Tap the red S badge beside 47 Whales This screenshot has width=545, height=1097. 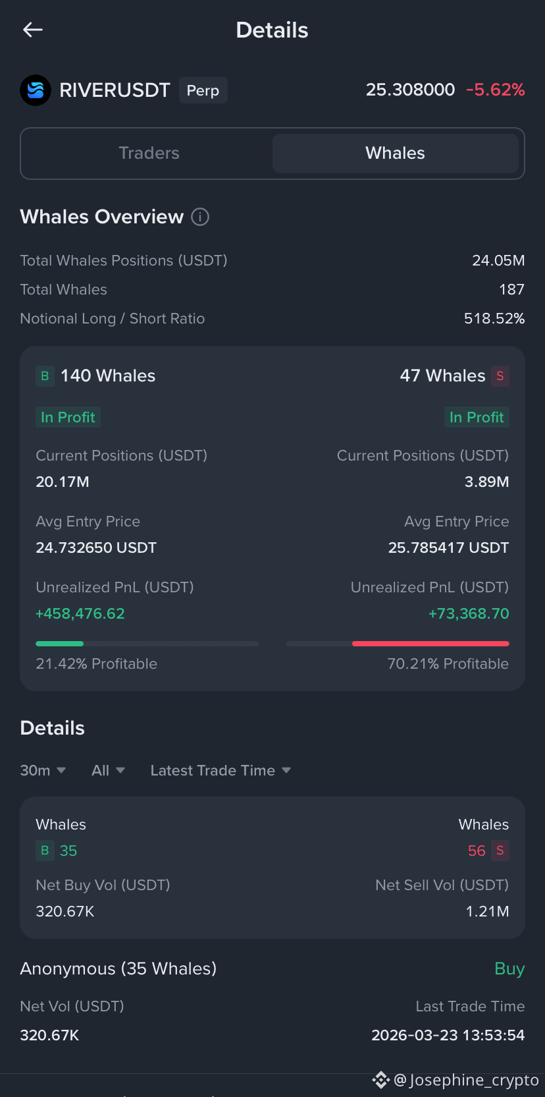pos(500,376)
